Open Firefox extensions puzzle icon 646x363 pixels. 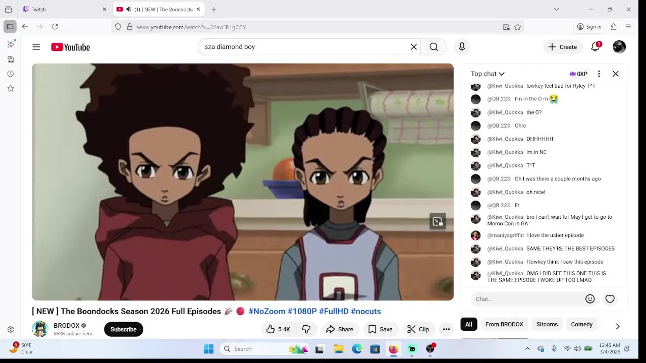coord(614,27)
